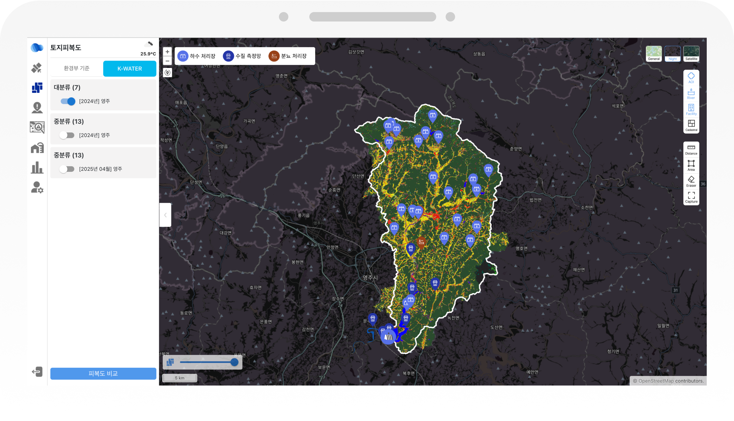Image resolution: width=734 pixels, height=421 pixels.
Task: Click the Capture screenshot tool
Action: pyautogui.click(x=691, y=198)
